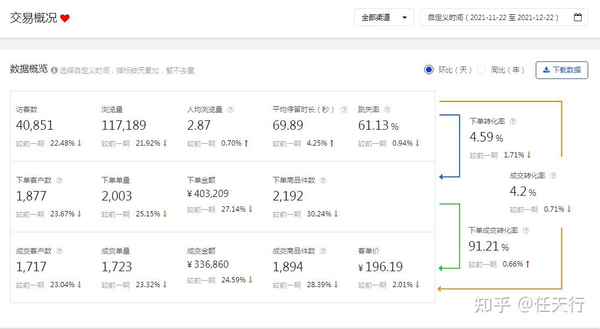Click the 成交金额 value ¥336,860
Image resolution: width=600 pixels, height=329 pixels.
click(208, 264)
